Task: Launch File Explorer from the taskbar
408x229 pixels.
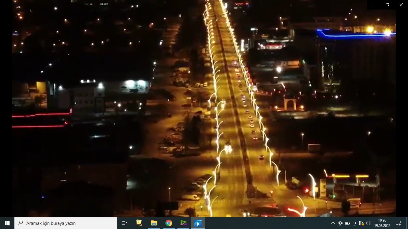Action: click(154, 223)
